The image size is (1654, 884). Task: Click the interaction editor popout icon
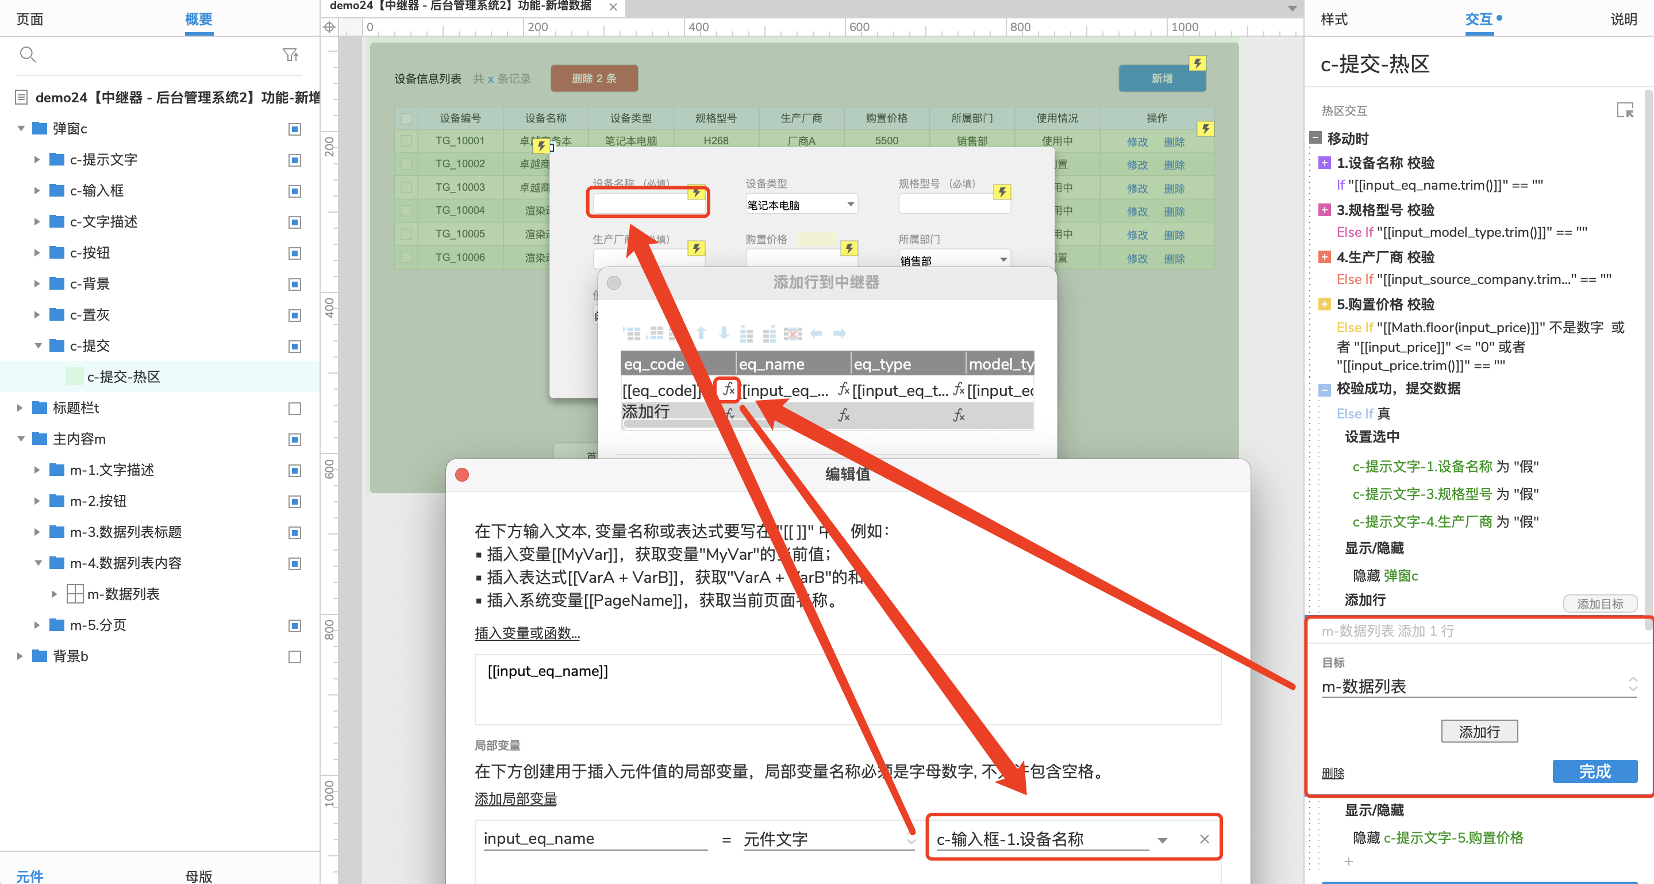click(x=1625, y=110)
